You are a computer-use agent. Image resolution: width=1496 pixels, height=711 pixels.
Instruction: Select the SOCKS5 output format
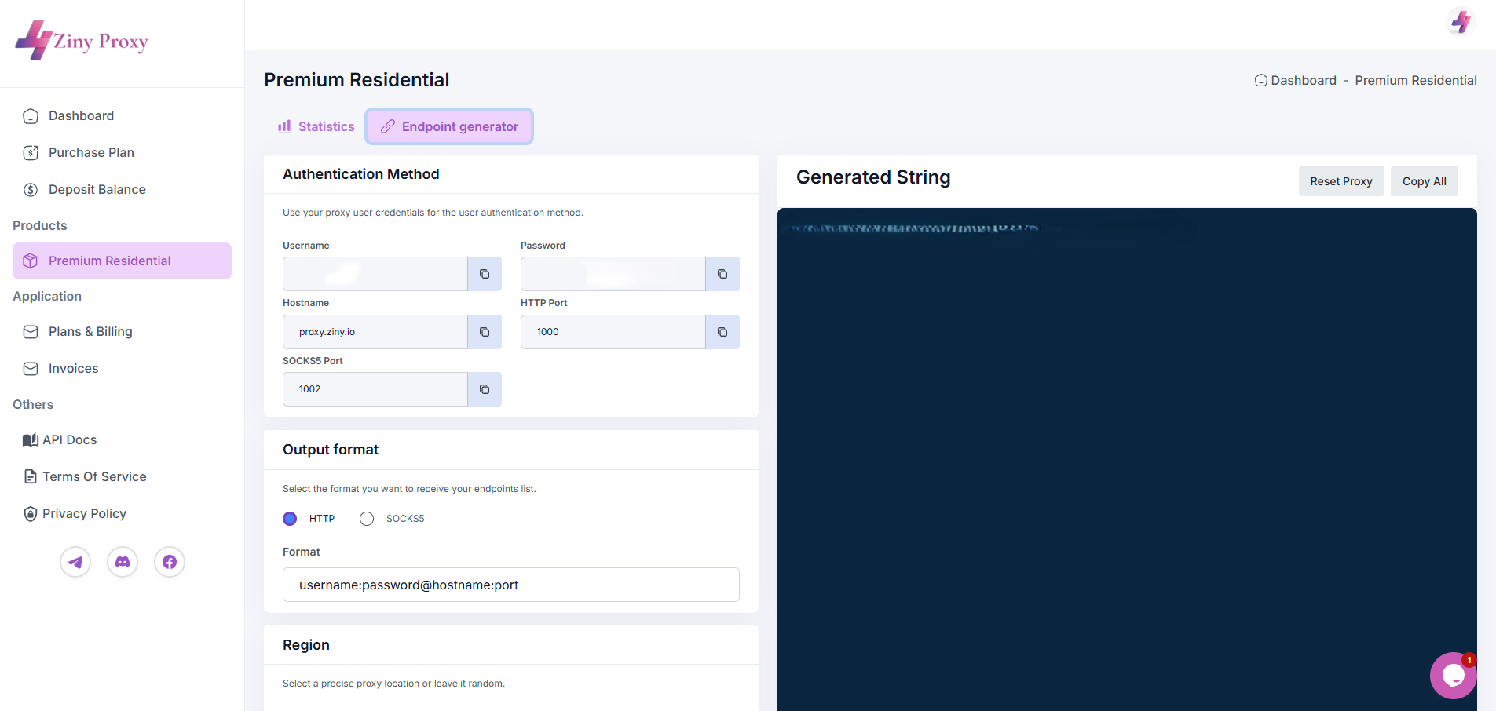point(367,519)
